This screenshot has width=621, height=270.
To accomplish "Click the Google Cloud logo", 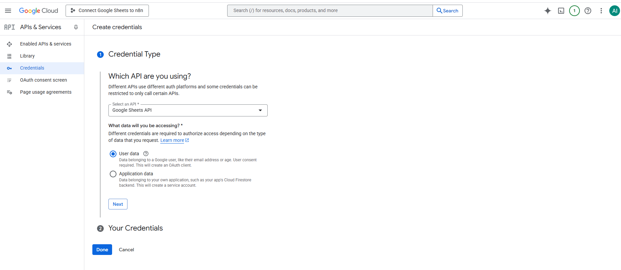I will tap(38, 11).
